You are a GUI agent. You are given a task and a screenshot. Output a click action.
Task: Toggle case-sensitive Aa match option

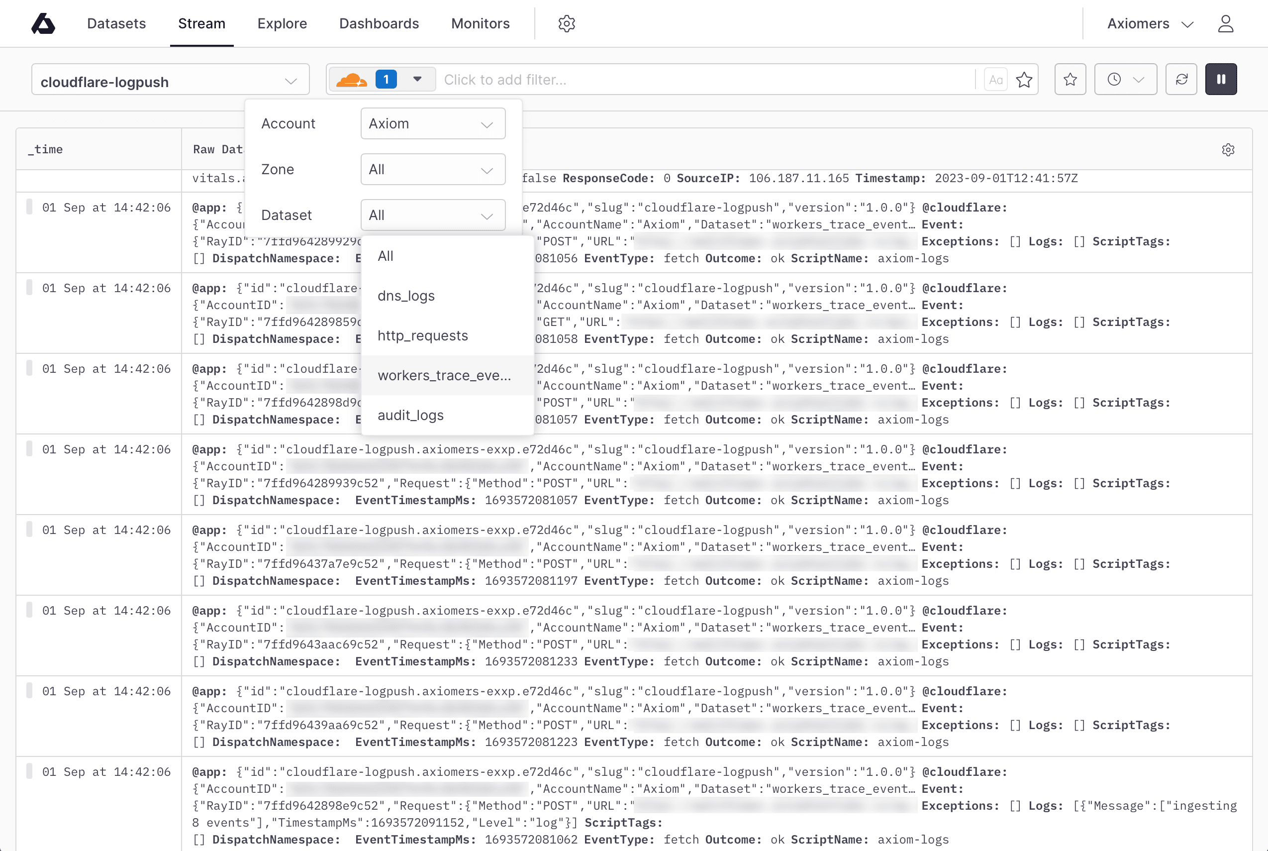[996, 80]
